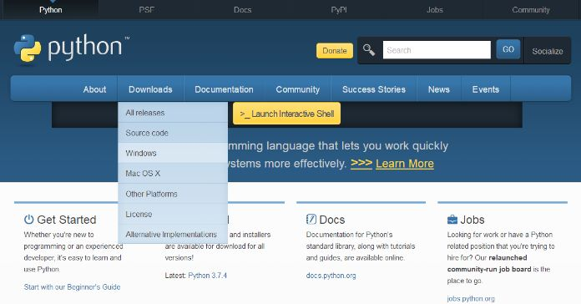581x304 pixels.
Task: Click the >>> arrows before Learn More
Action: click(x=361, y=163)
